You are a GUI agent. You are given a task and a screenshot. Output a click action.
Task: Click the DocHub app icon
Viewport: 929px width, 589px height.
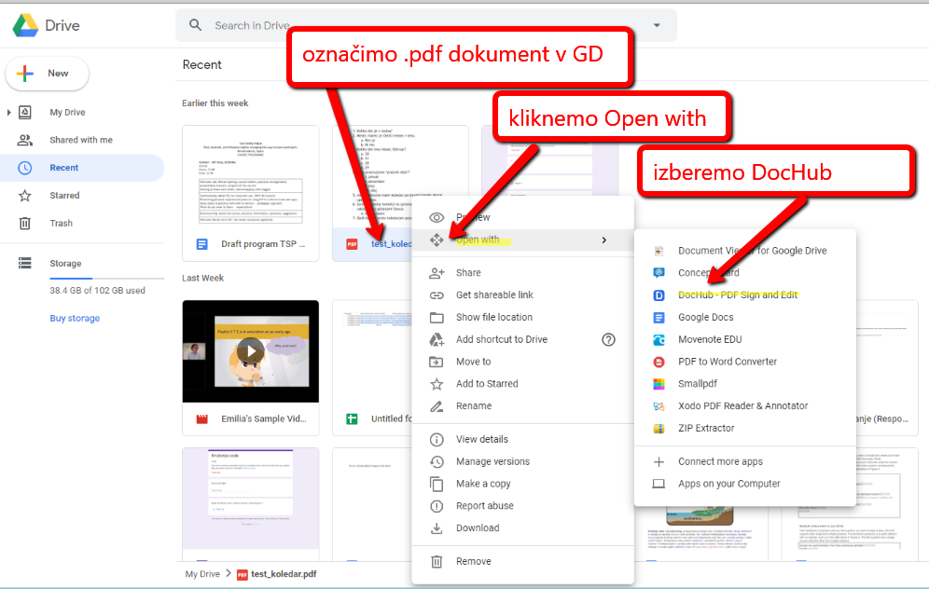(659, 294)
